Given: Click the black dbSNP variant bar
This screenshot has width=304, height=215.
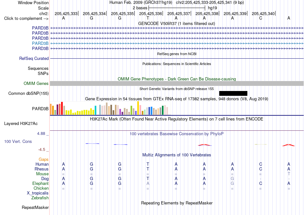Looking at the screenshot, I should [x=233, y=93].
